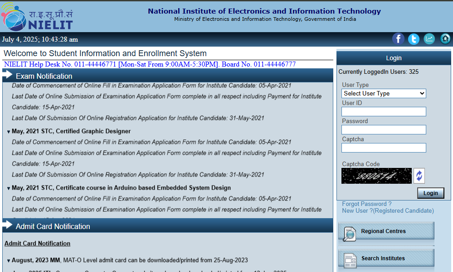Focus the User ID field

[x=384, y=112]
